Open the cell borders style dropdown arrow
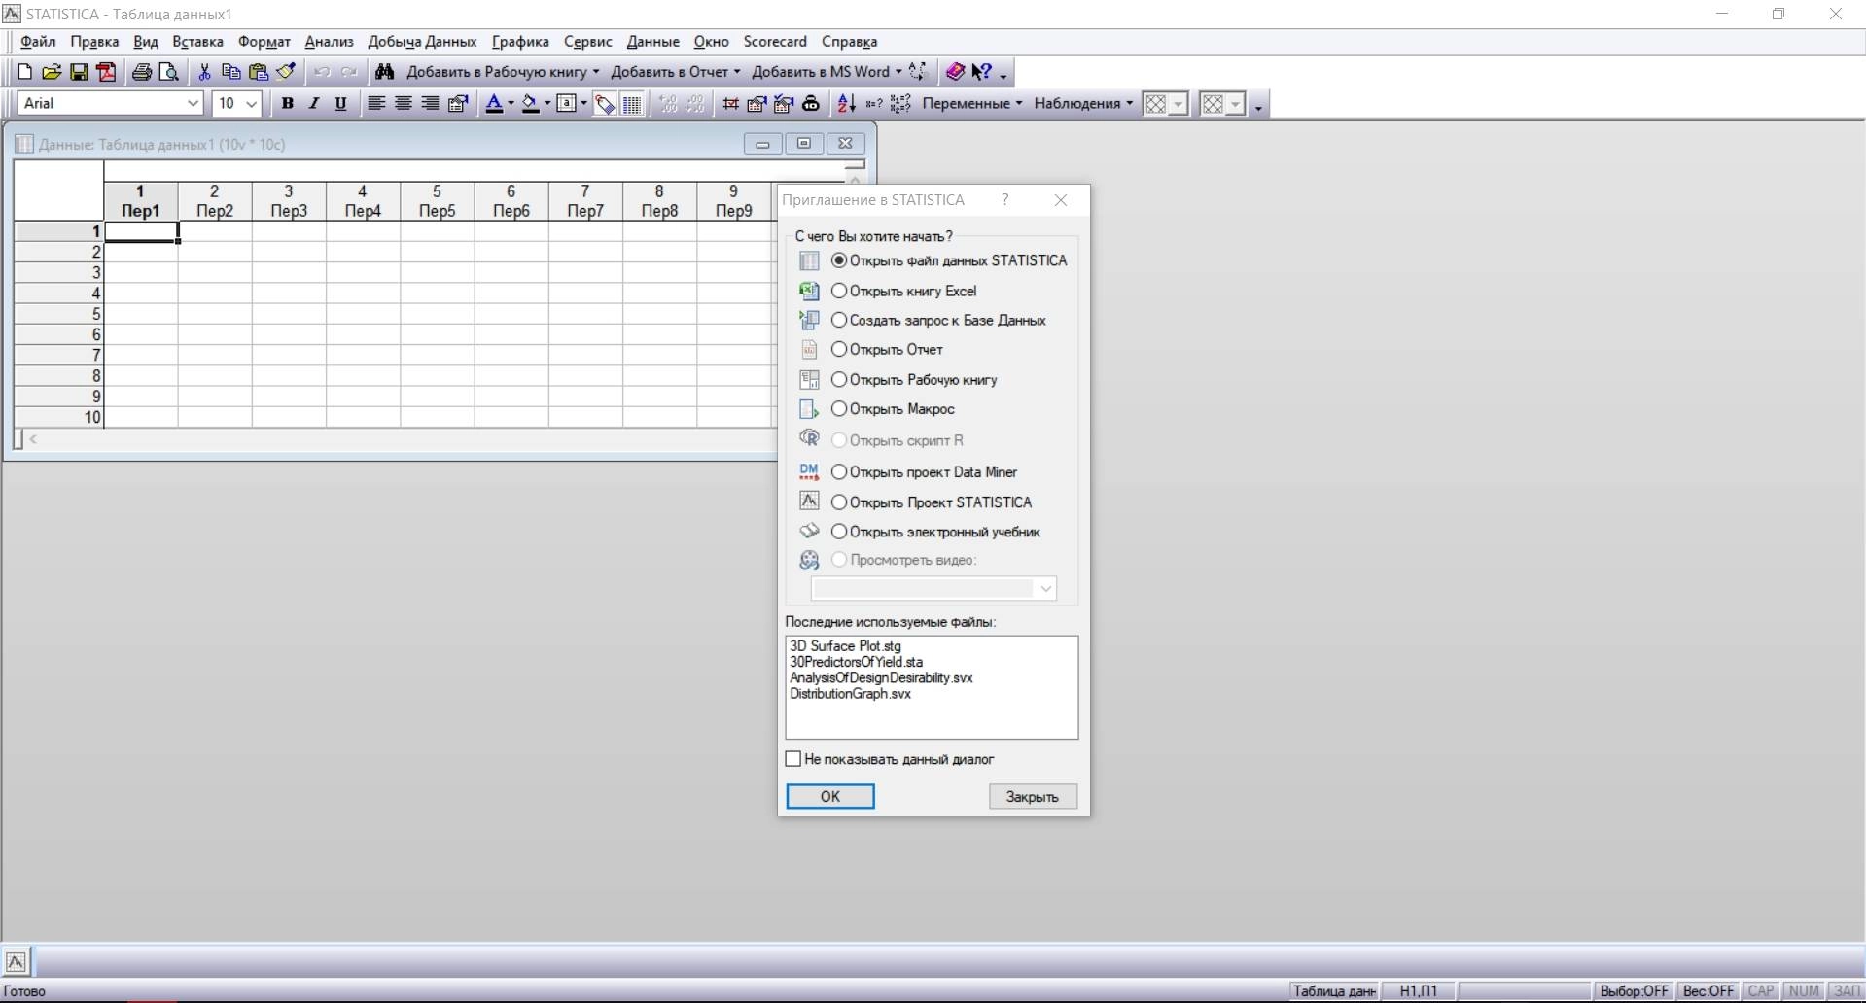Viewport: 1866px width, 1003px height. pos(583,104)
